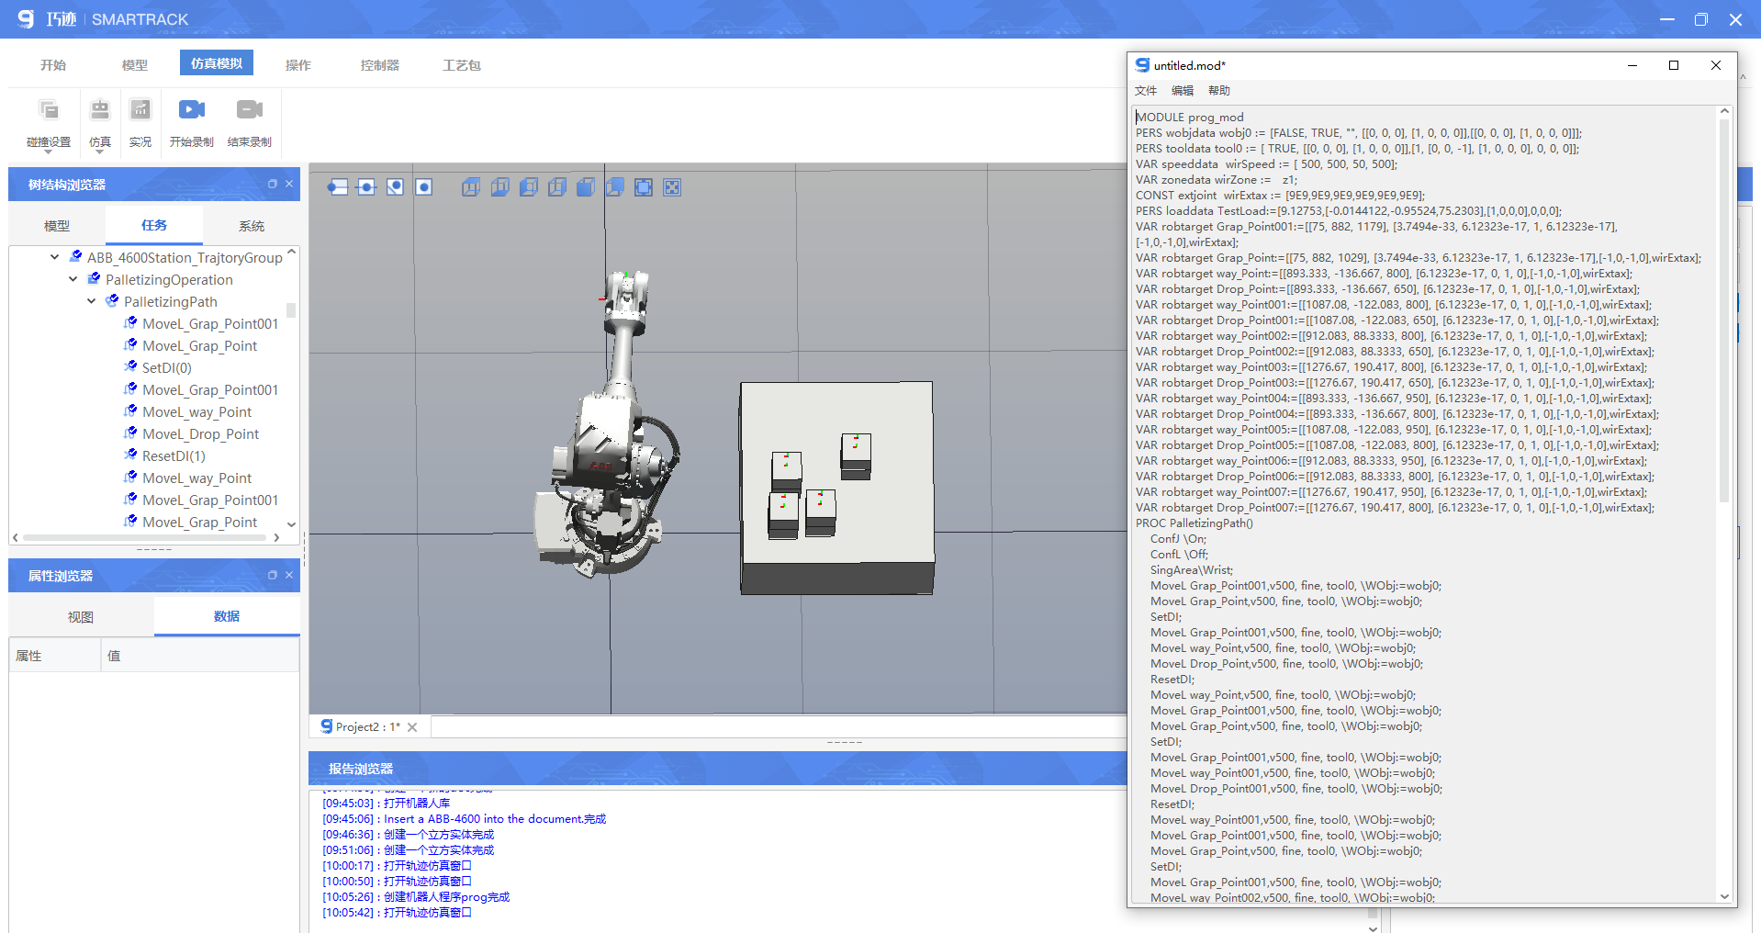Select the center dot snap icon in viewport
The image size is (1761, 933).
point(423,187)
